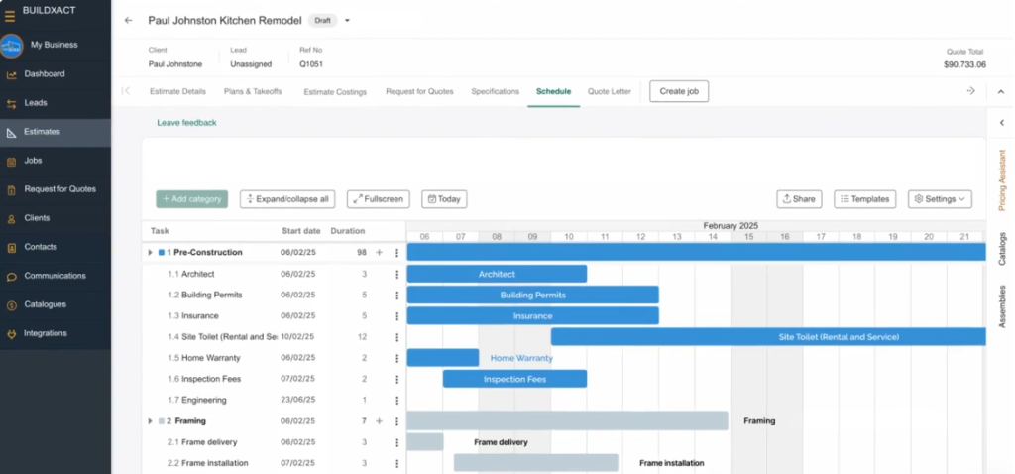Open the Draft status dropdown arrow
This screenshot has height=474, width=1015.
[347, 21]
